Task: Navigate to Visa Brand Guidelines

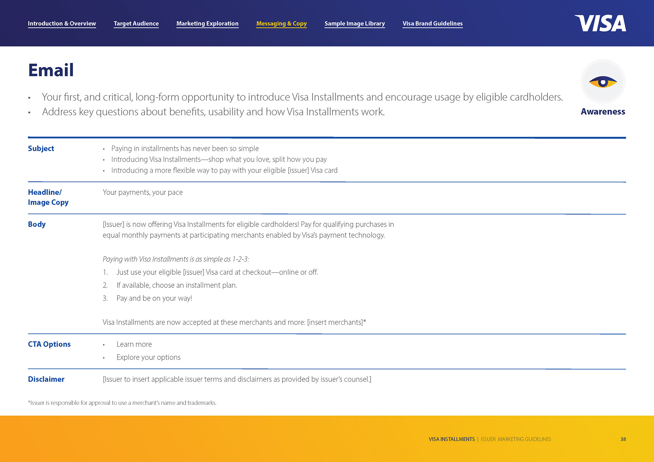Action: pos(432,23)
